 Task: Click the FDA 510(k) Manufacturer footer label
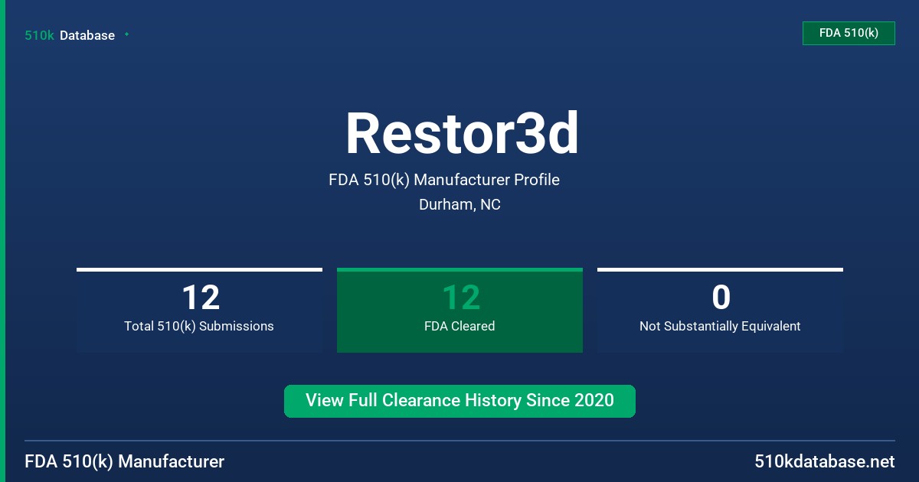pyautogui.click(x=125, y=462)
